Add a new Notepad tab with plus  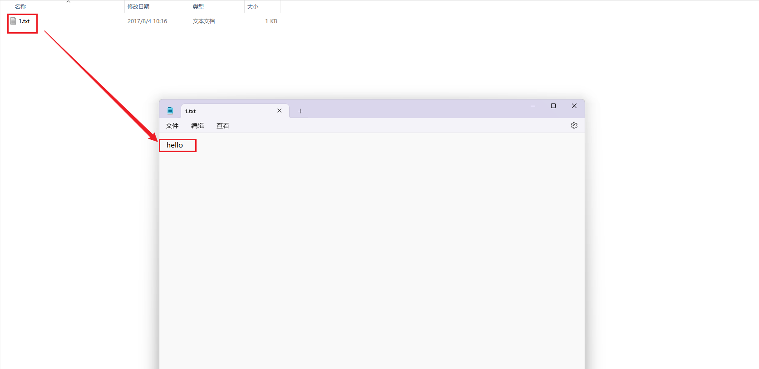[300, 111]
